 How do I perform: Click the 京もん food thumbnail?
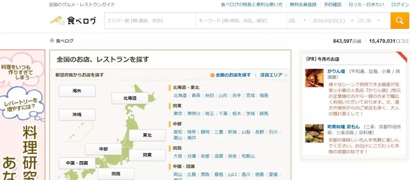click(314, 133)
